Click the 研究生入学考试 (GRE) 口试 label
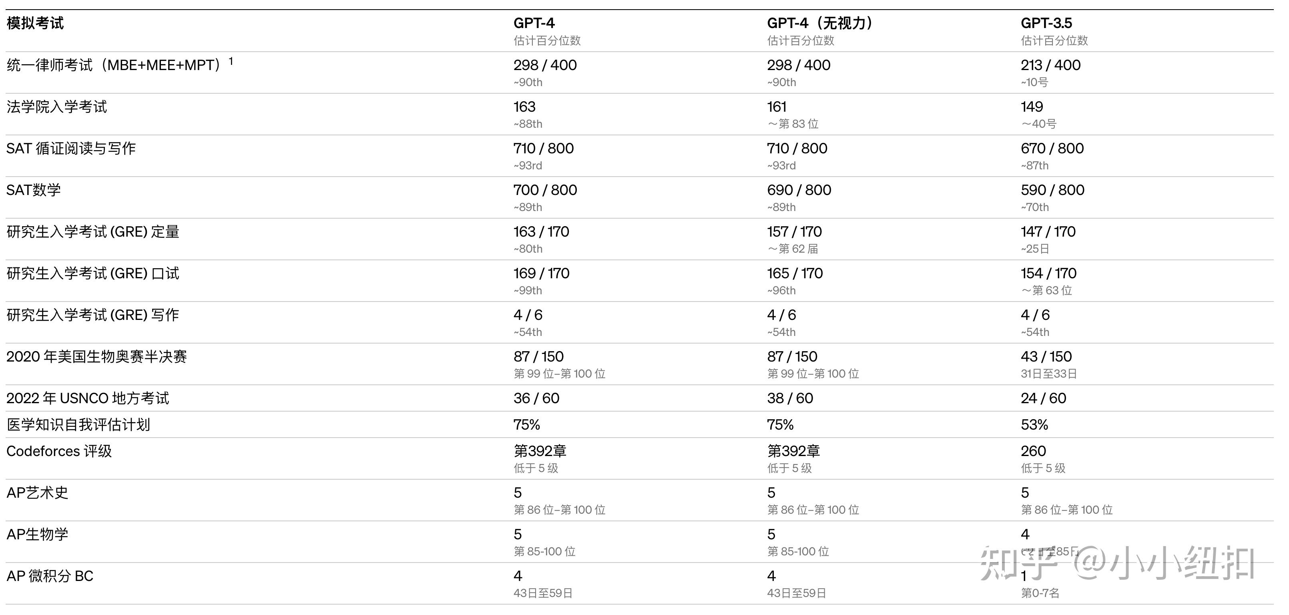 point(92,273)
